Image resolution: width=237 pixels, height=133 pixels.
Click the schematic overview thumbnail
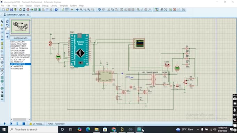click(x=21, y=26)
